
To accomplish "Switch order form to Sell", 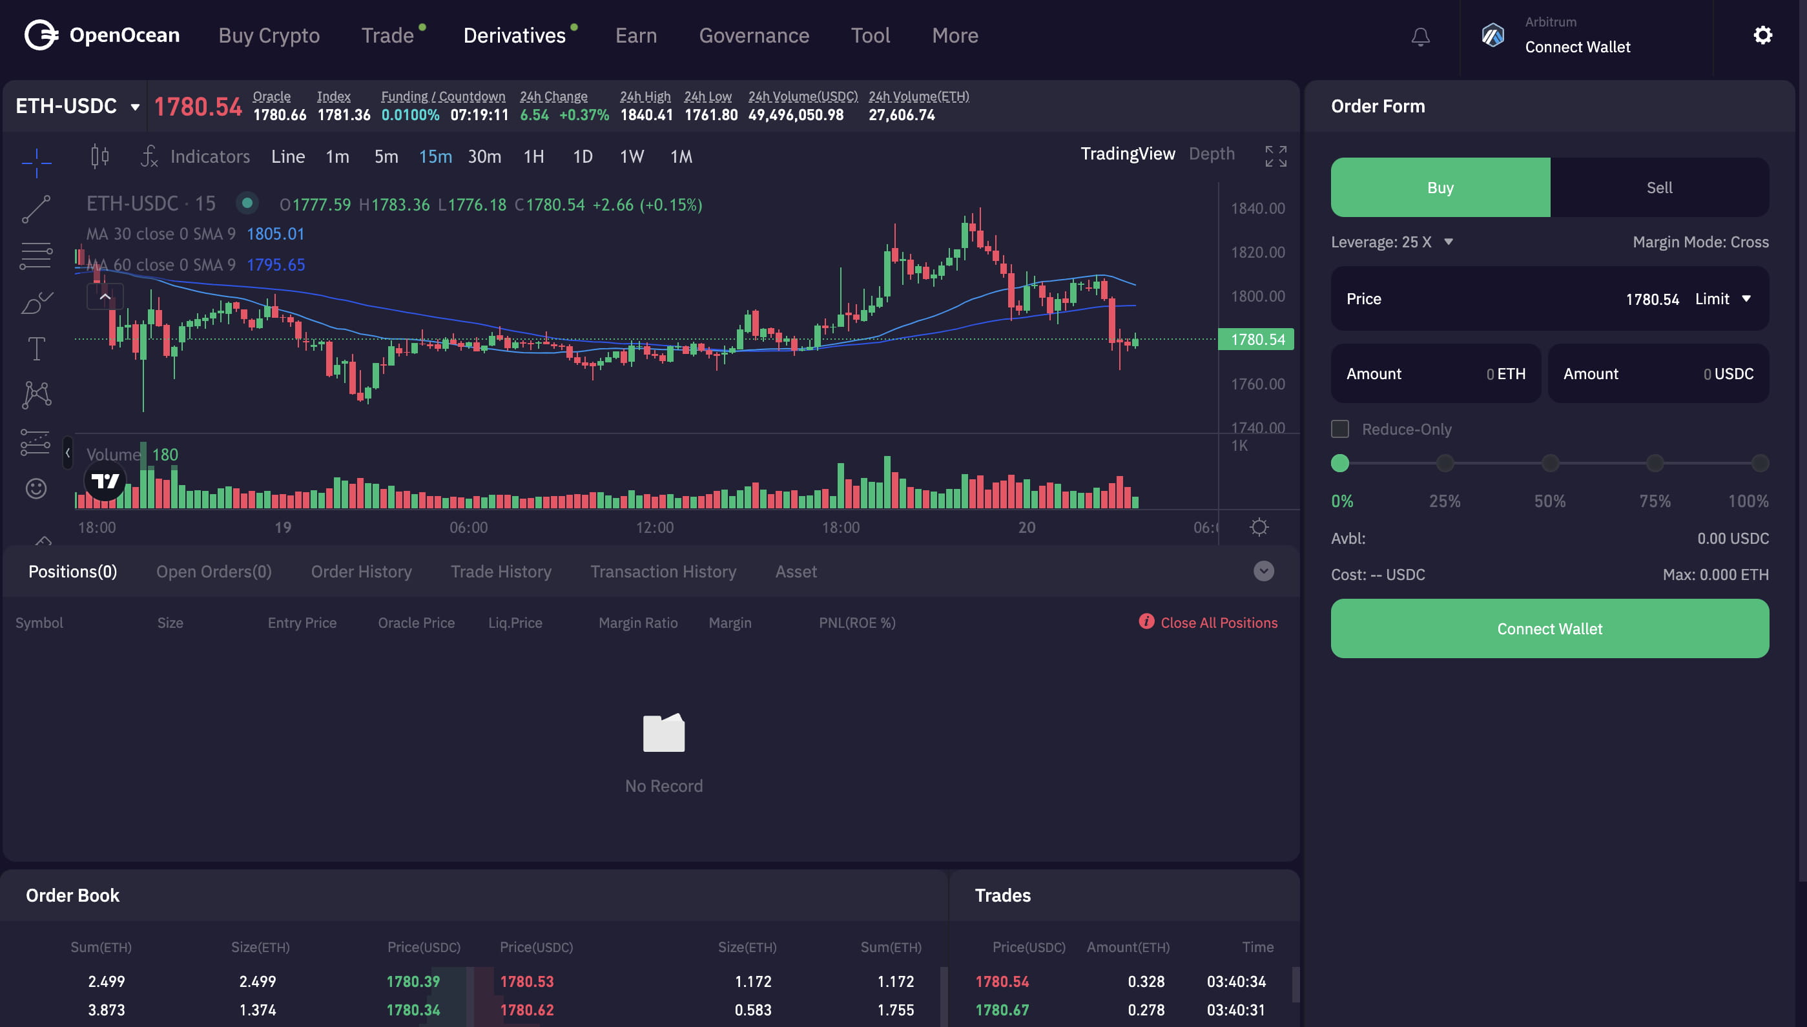I will (x=1659, y=187).
